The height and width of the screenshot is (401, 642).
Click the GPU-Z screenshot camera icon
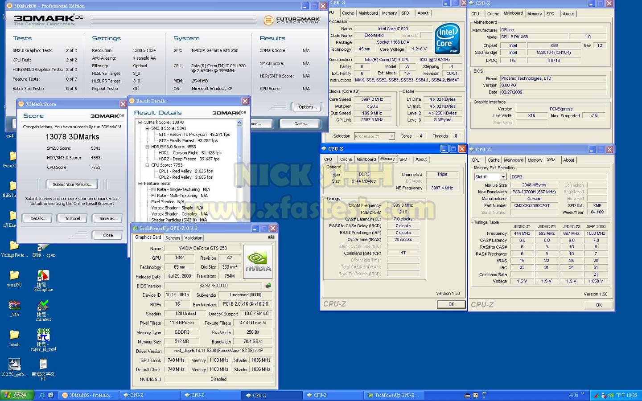[x=271, y=237]
